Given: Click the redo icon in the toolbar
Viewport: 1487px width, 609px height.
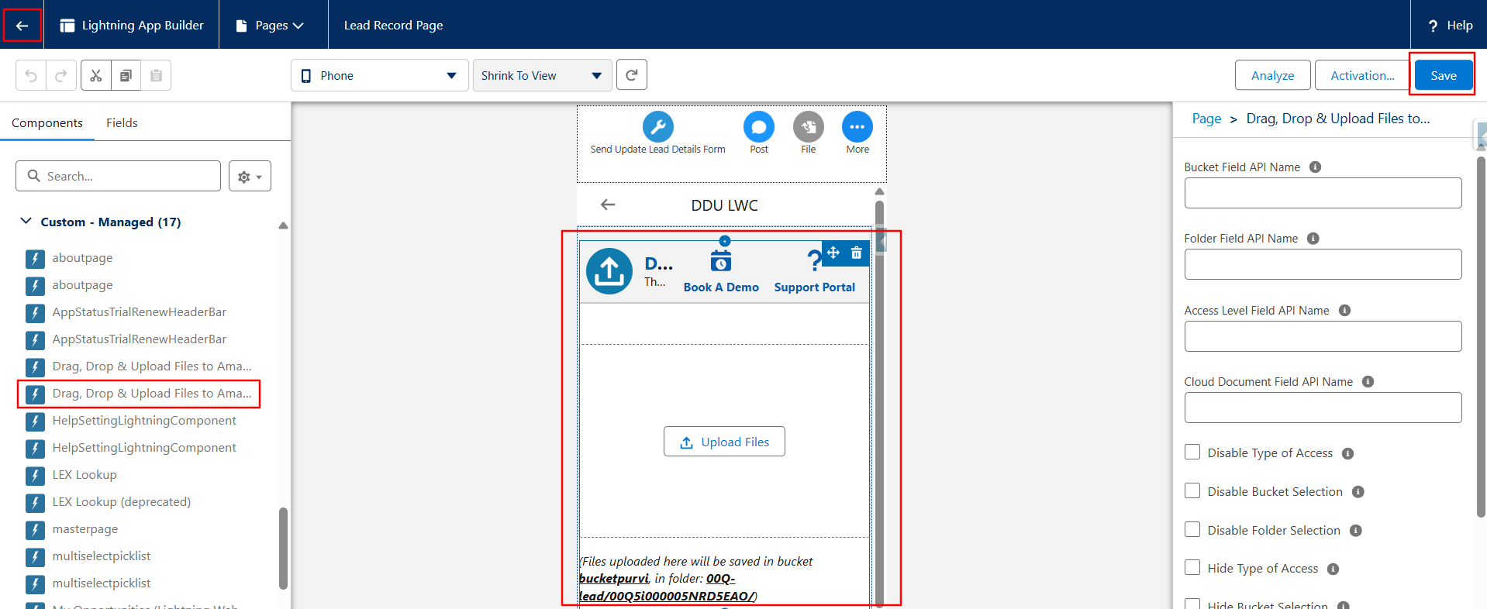Looking at the screenshot, I should pos(61,75).
